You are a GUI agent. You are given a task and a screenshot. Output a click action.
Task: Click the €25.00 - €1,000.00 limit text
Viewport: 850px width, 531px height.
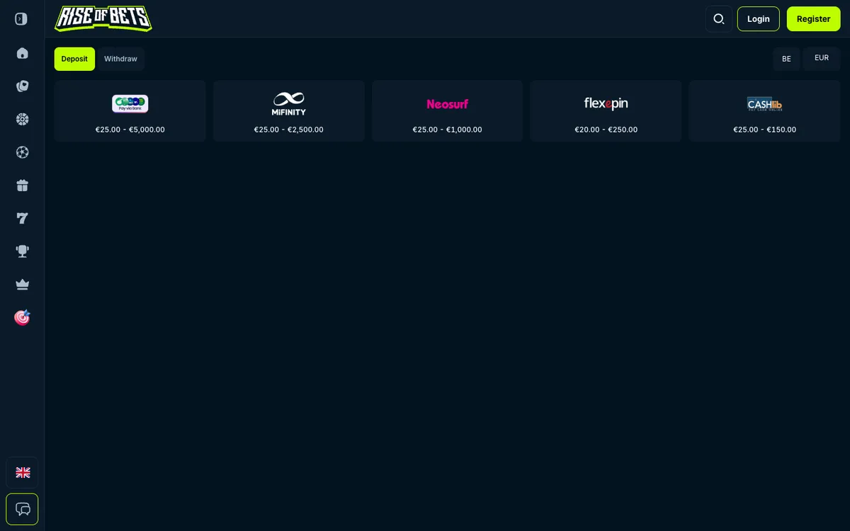[x=448, y=130]
